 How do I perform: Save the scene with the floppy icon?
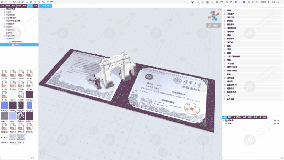[249, 2]
